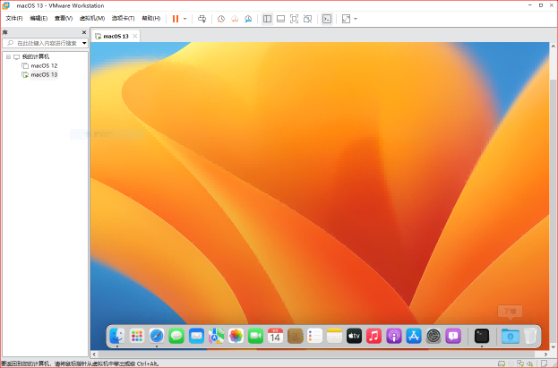Open the 编辑(E) menu

point(39,18)
